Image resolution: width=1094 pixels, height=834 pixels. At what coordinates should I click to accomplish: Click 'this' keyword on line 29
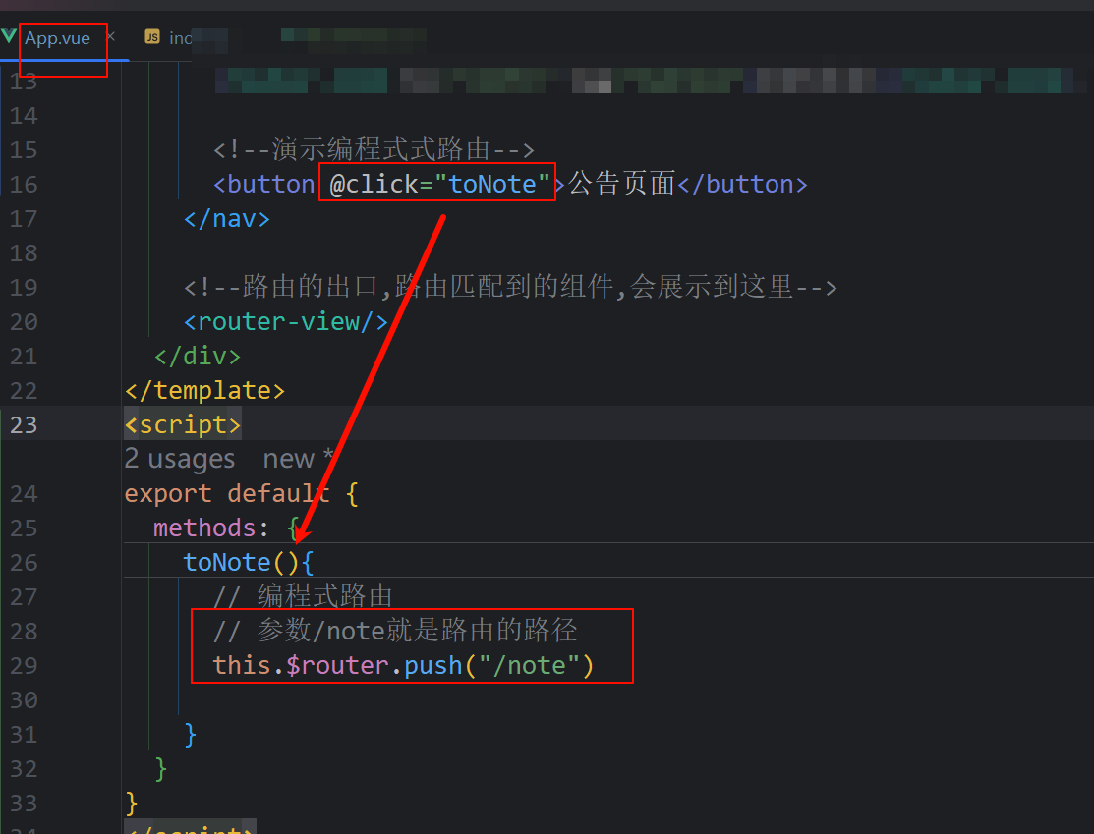click(242, 665)
